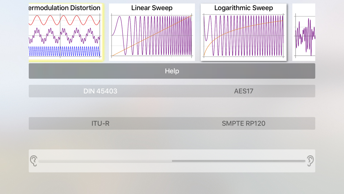Switch to the AES17 standard
The height and width of the screenshot is (194, 344).
pos(244,91)
